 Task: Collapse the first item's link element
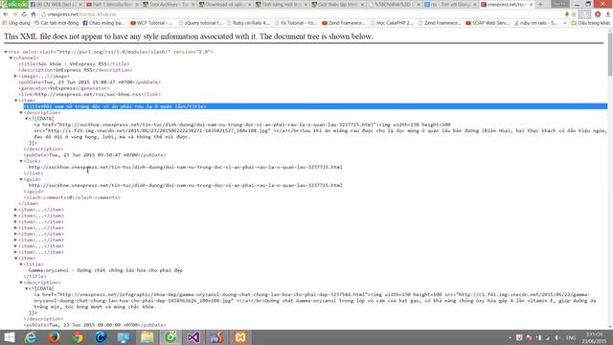(21, 161)
